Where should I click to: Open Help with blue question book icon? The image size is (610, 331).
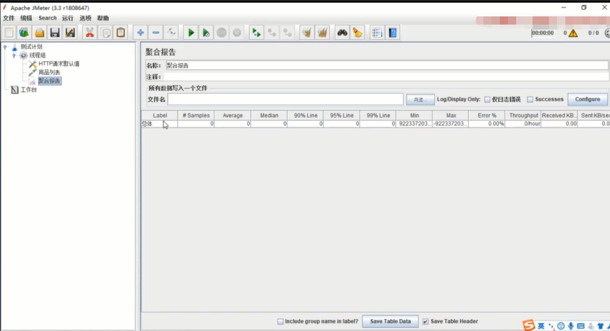[392, 33]
